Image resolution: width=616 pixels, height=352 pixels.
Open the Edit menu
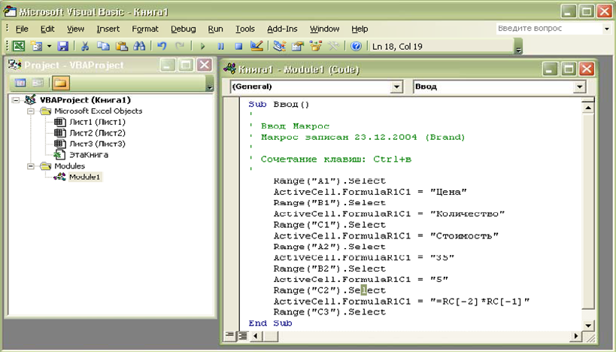pyautogui.click(x=47, y=29)
